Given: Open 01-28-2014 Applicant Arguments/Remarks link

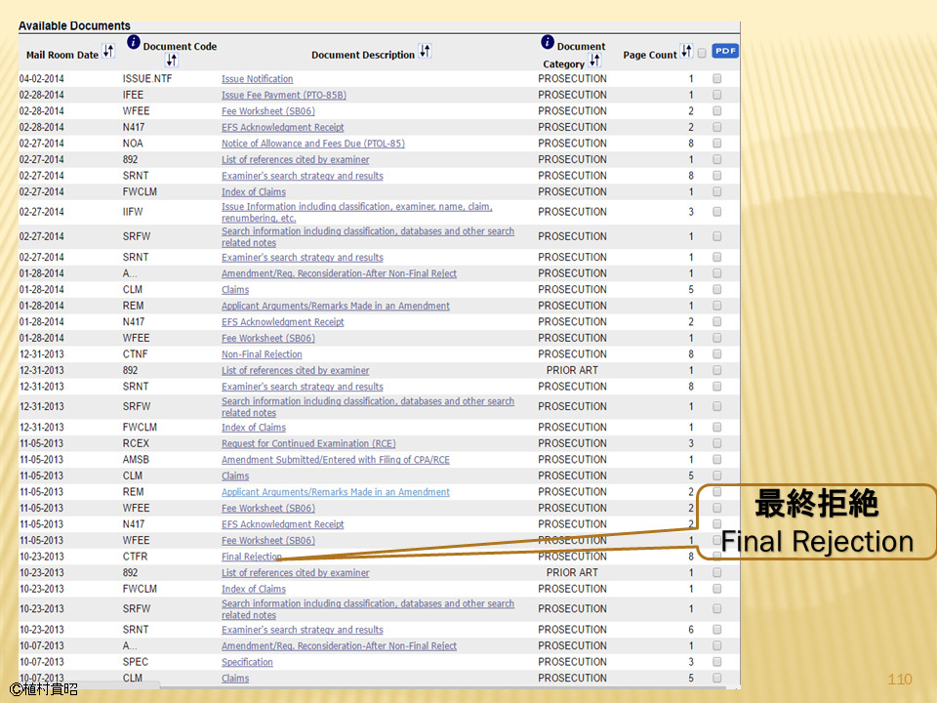Looking at the screenshot, I should pyautogui.click(x=335, y=306).
